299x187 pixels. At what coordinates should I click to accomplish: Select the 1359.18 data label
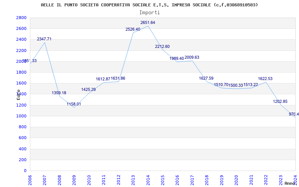tap(59, 93)
